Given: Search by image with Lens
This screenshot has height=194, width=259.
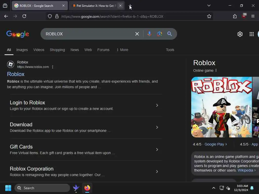Looking at the screenshot, I should pyautogui.click(x=159, y=34).
